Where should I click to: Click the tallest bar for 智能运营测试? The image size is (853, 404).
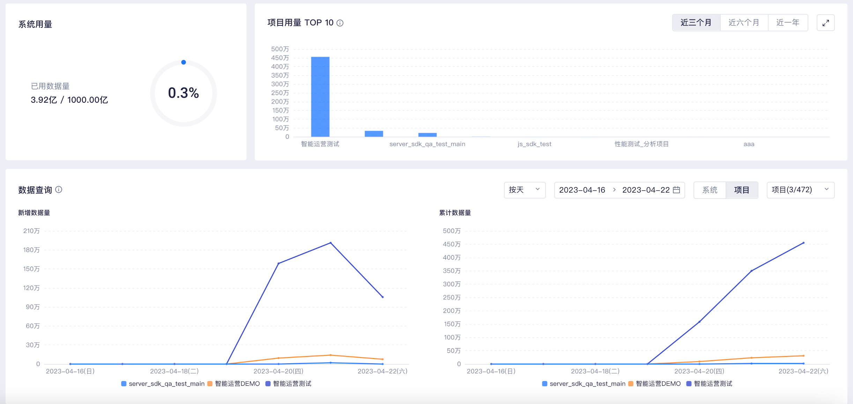coord(320,97)
